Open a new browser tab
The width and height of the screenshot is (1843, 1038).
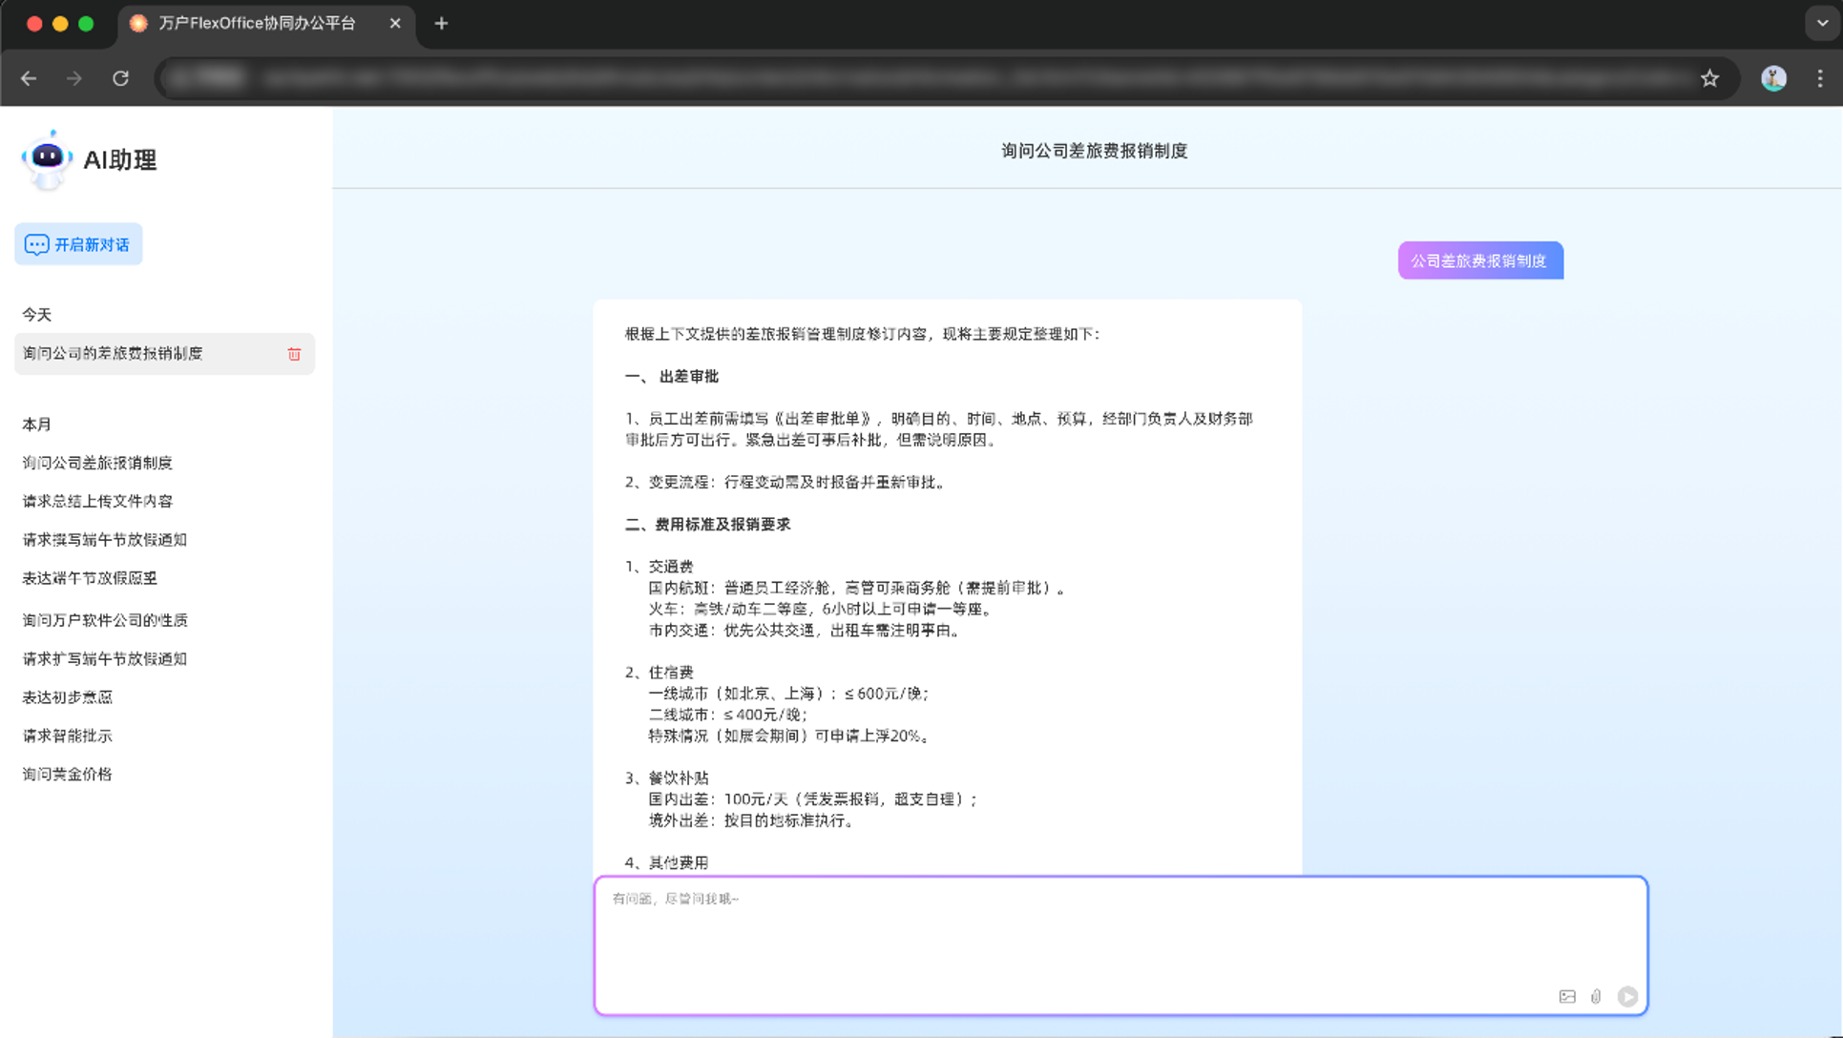point(441,23)
